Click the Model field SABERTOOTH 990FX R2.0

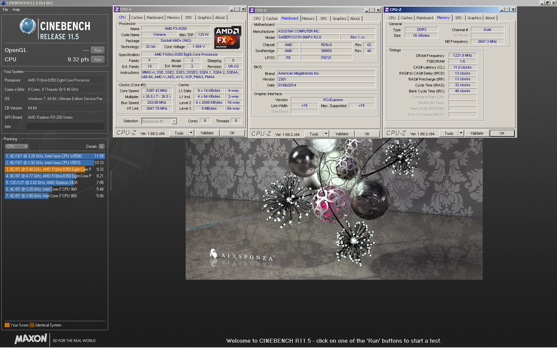308,37
